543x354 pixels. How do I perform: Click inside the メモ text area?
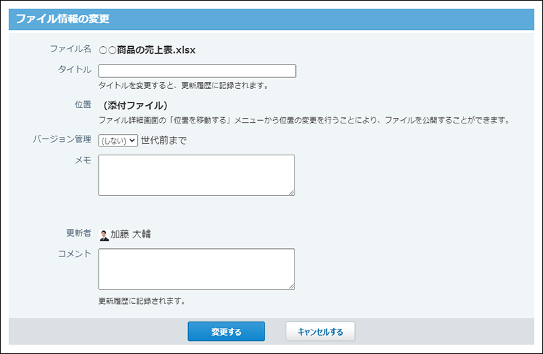tap(197, 175)
